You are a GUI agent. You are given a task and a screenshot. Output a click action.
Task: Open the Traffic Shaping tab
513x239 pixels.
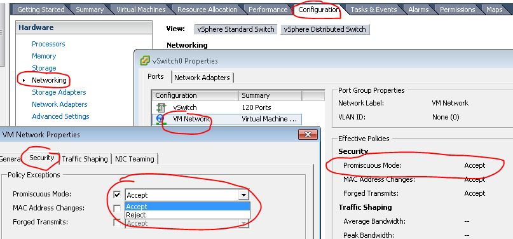click(85, 159)
